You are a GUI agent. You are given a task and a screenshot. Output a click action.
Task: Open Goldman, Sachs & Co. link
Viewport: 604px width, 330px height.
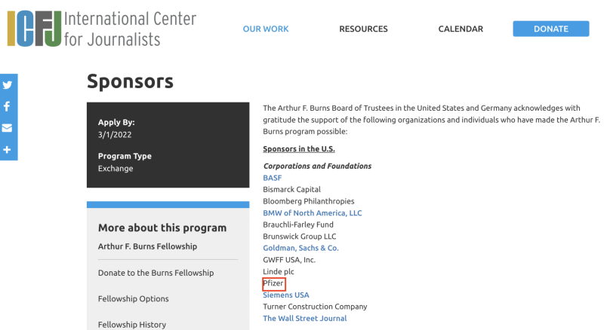coord(300,248)
